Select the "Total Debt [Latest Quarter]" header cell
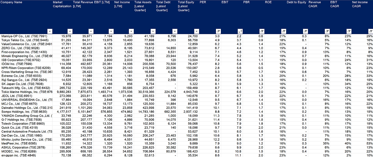This screenshot has height=157, width=373. pyautogui.click(x=167, y=17)
